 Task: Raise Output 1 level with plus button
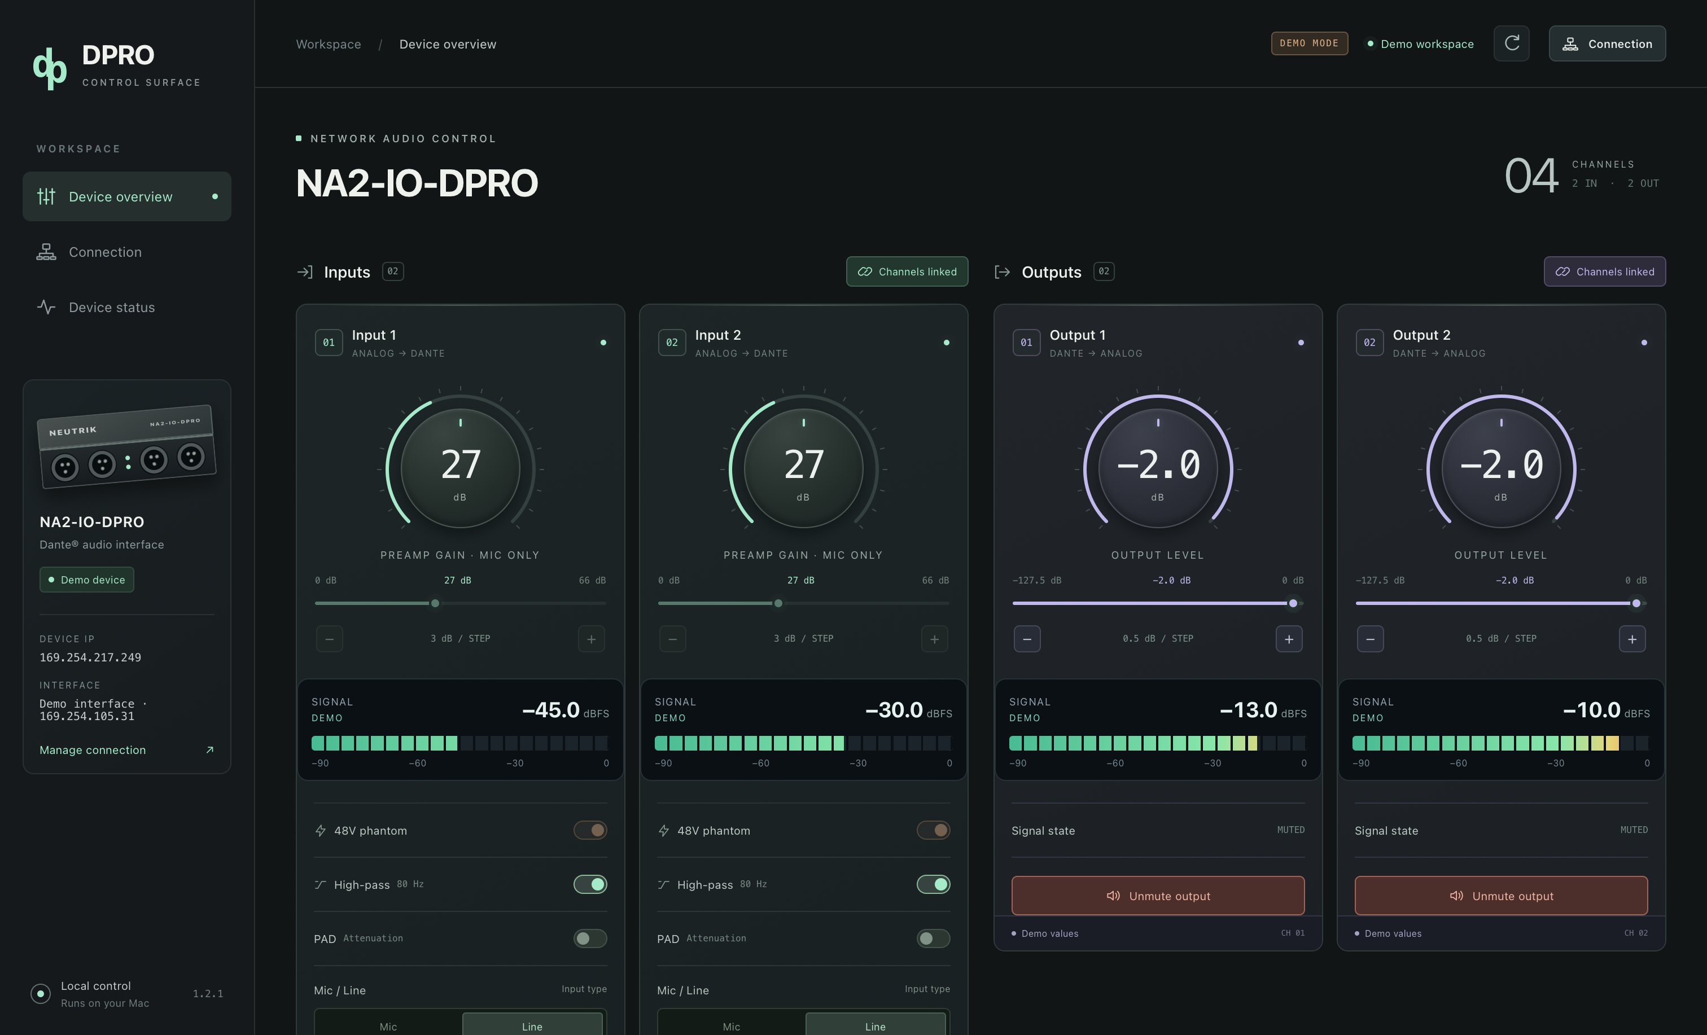point(1289,639)
